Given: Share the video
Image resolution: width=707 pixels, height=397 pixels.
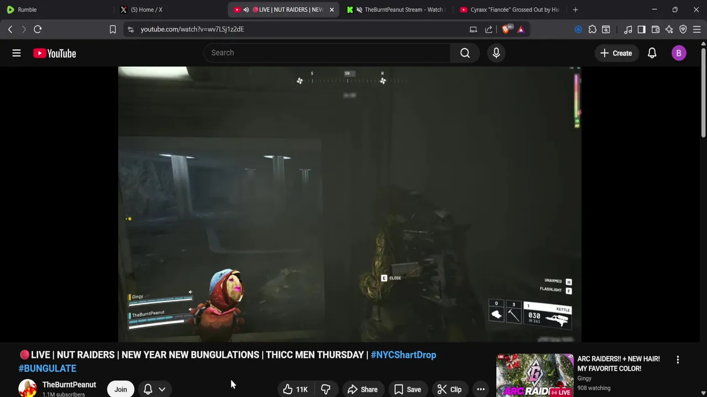Looking at the screenshot, I should (x=362, y=389).
